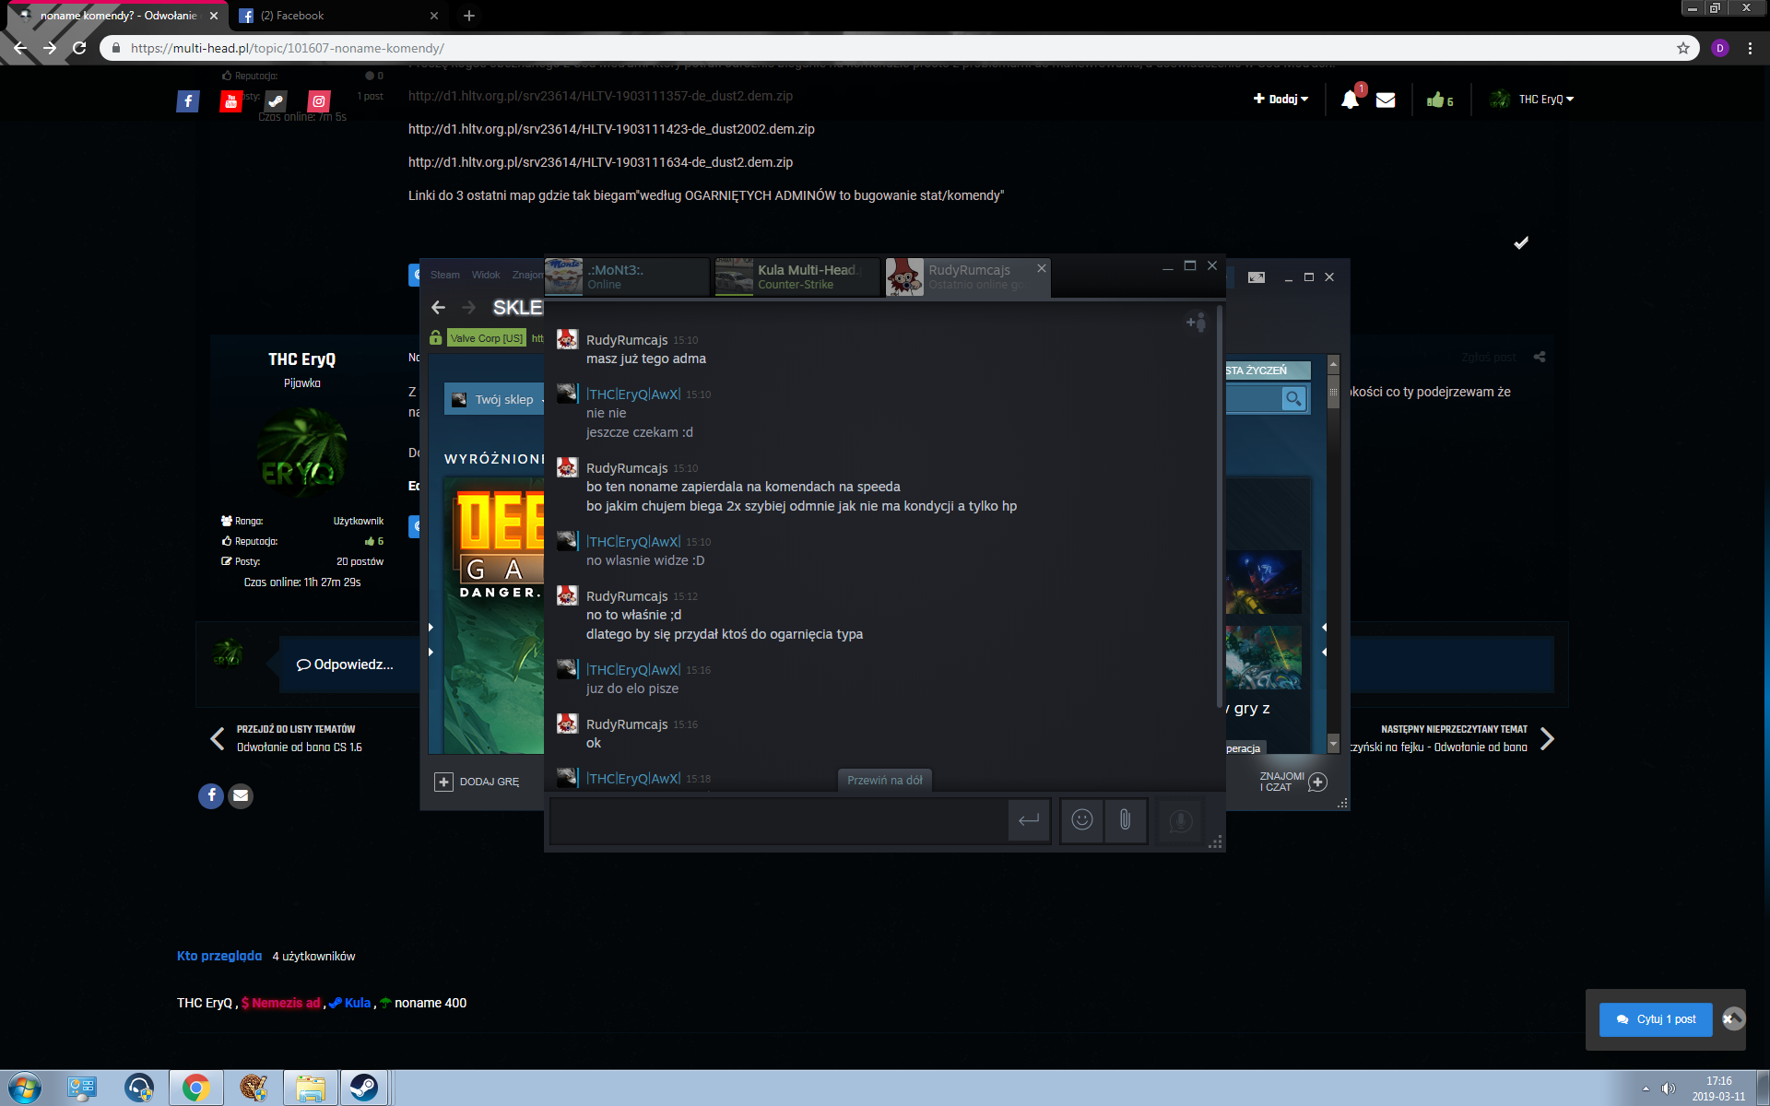Bookmark page with the star icon
Screen dimensions: 1770x1106
coord(1683,48)
